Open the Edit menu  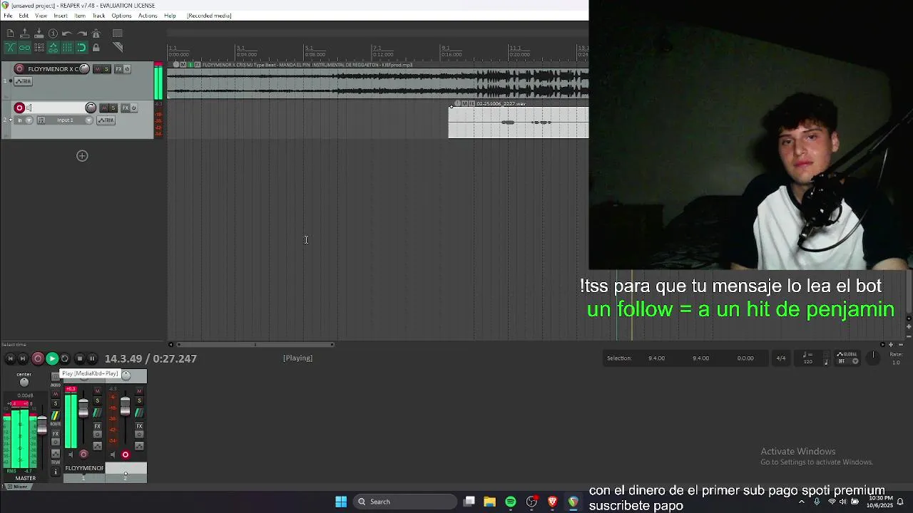point(24,16)
